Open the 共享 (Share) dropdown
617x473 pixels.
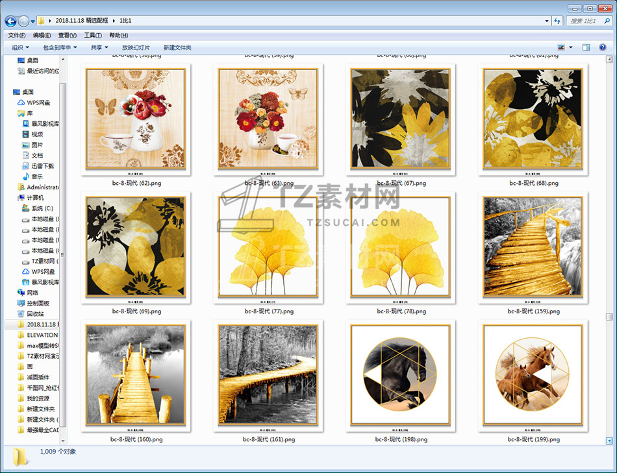(x=99, y=47)
